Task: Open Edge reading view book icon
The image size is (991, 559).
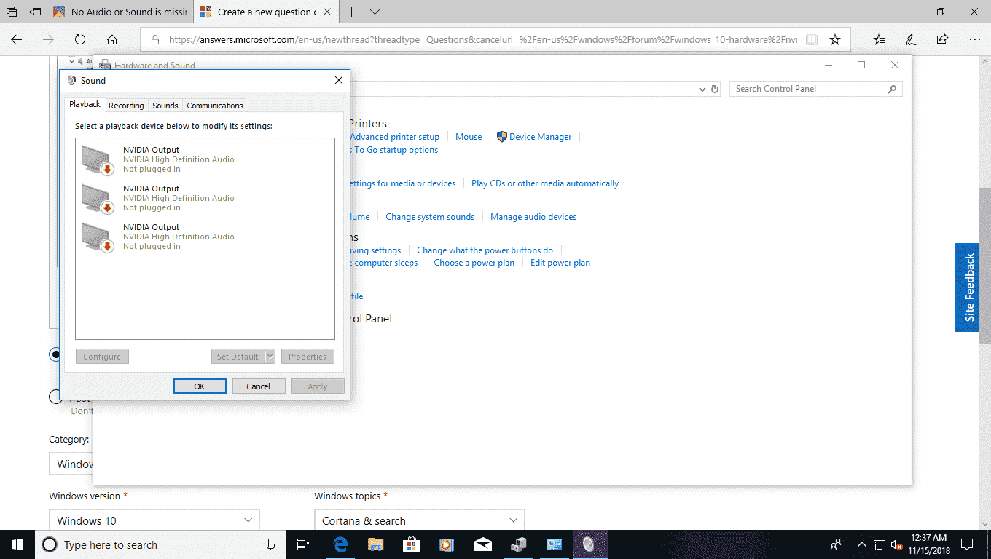Action: (812, 40)
